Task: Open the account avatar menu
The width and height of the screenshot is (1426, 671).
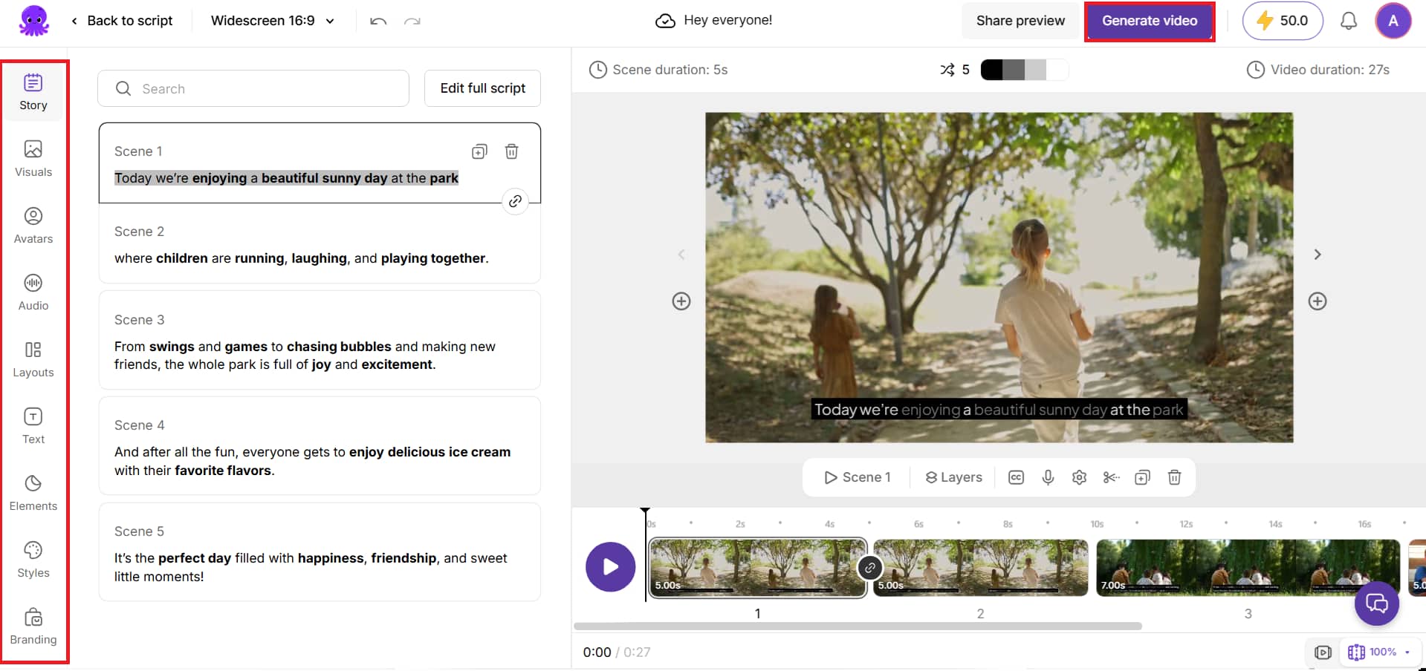Action: point(1393,21)
